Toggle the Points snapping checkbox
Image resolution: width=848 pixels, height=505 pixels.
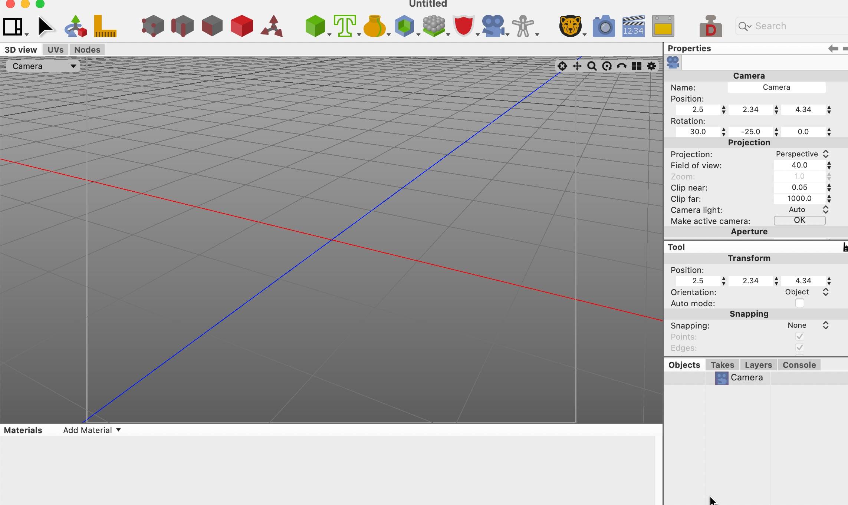[x=799, y=337]
